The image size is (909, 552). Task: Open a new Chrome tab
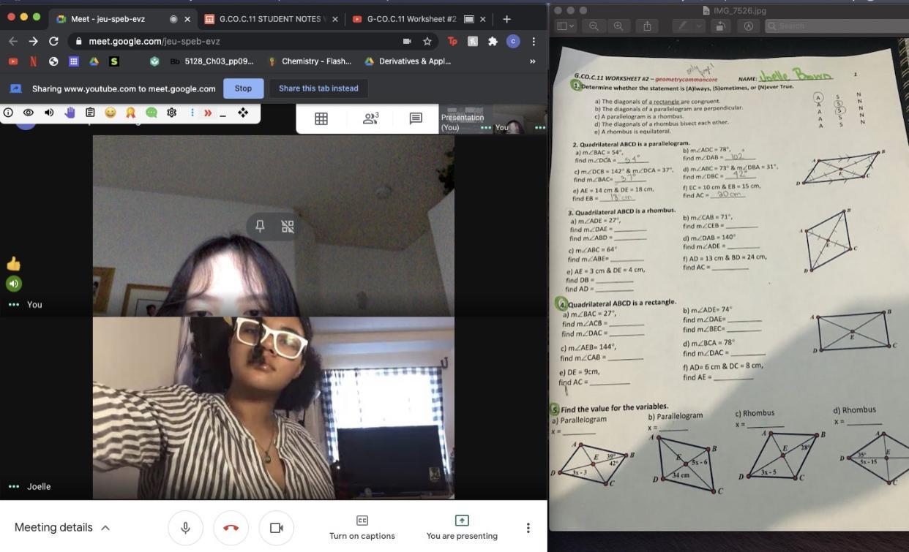click(x=506, y=19)
